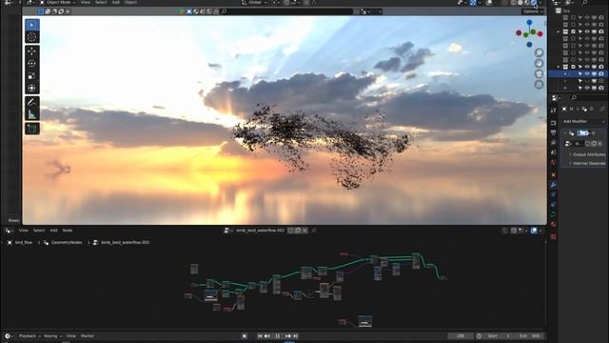Toggle node editor overlays button
This screenshot has height=343, width=609.
[x=534, y=231]
